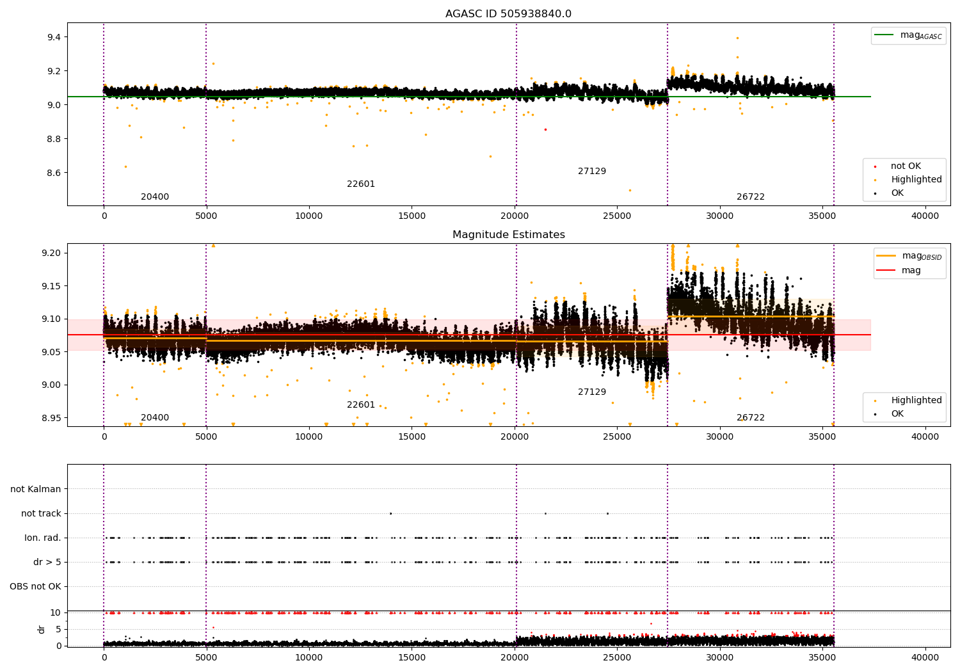
Task: Select the mag AGASC legend entry label
Action: [x=921, y=35]
